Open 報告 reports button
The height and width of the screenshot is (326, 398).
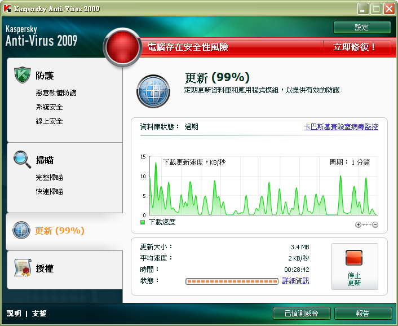click(363, 313)
